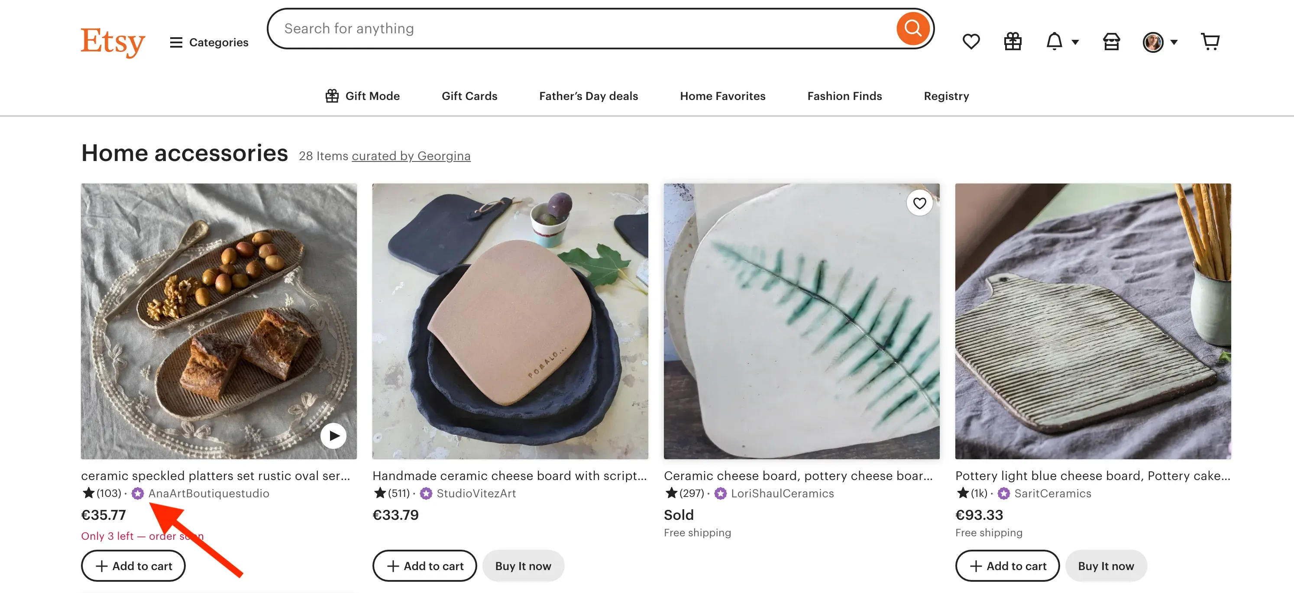Open Shop Manager storefront icon
Viewport: 1294px width, 593px height.
pyautogui.click(x=1111, y=42)
